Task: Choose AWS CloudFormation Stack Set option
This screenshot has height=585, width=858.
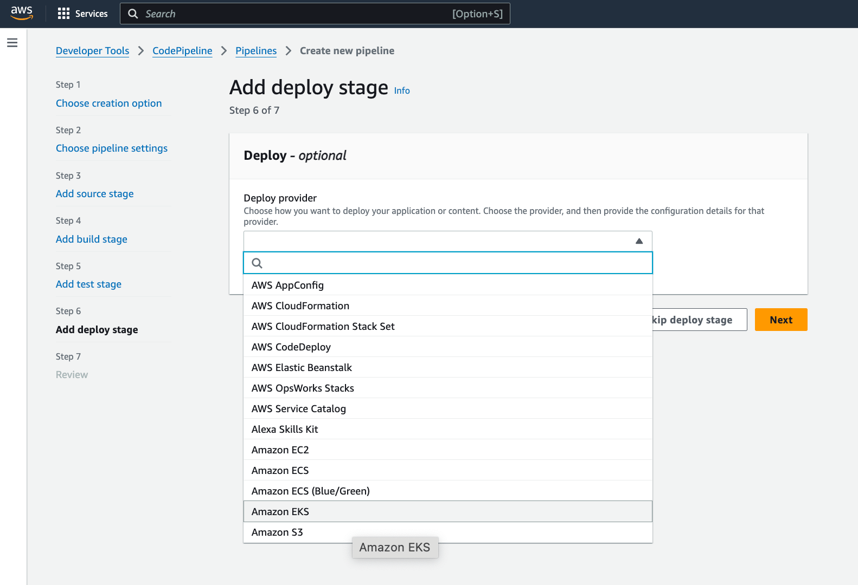Action: click(448, 326)
